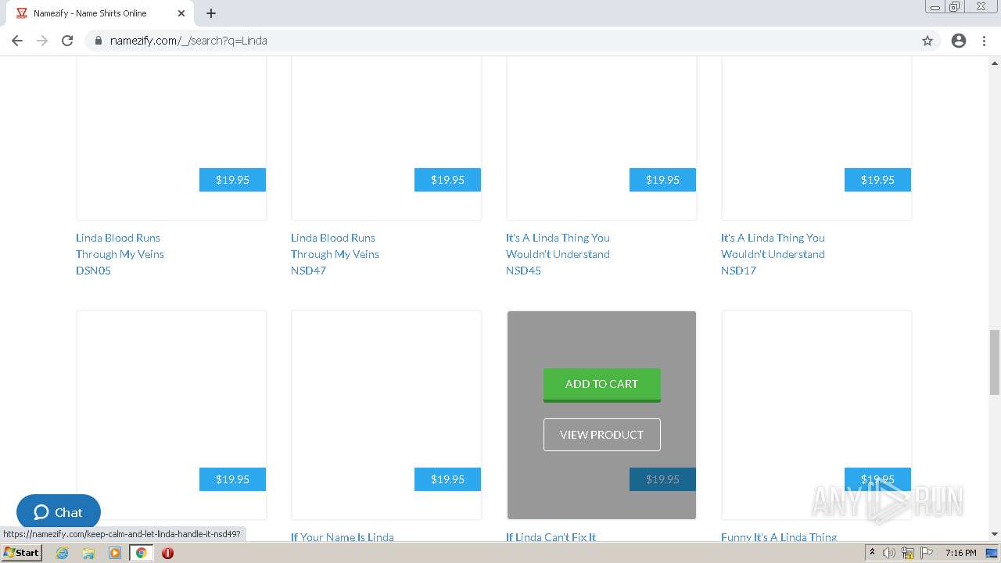
Task: Open It's A Linda Thing NSD17 link
Action: [773, 254]
